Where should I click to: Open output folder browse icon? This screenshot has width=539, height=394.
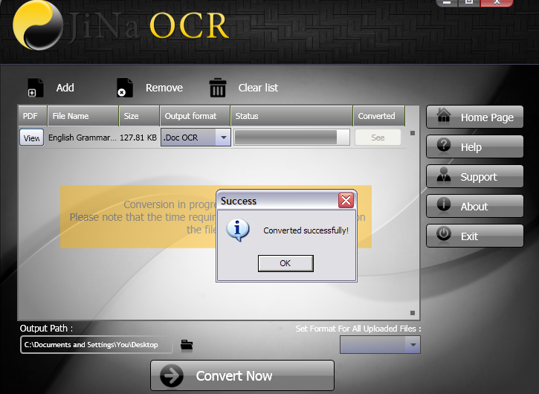pos(187,344)
